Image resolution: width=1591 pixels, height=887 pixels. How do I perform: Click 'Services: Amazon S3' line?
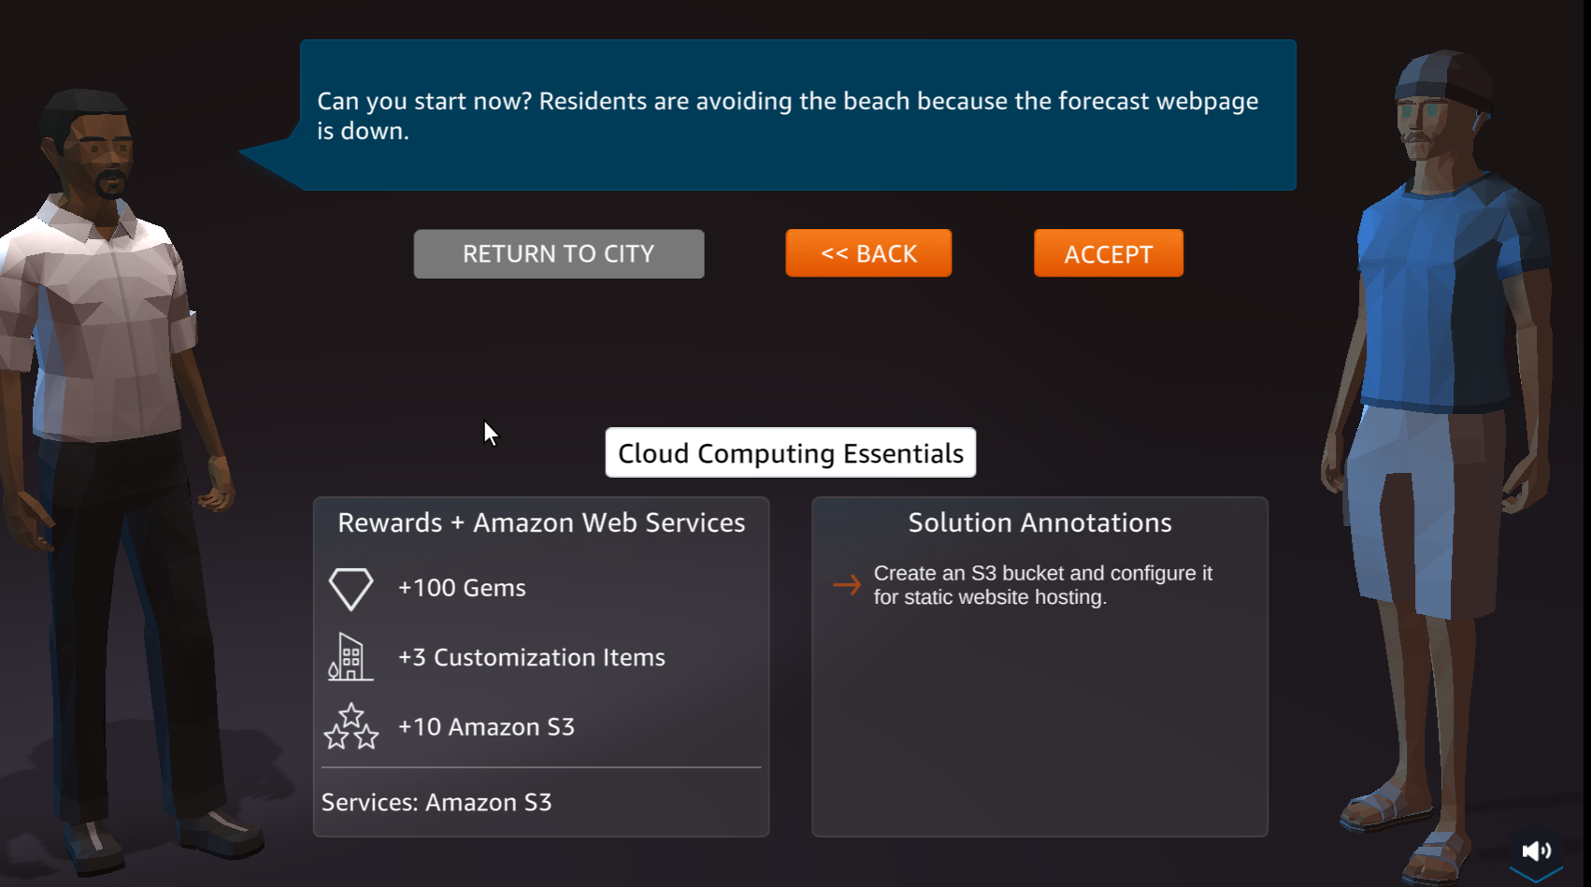click(437, 802)
